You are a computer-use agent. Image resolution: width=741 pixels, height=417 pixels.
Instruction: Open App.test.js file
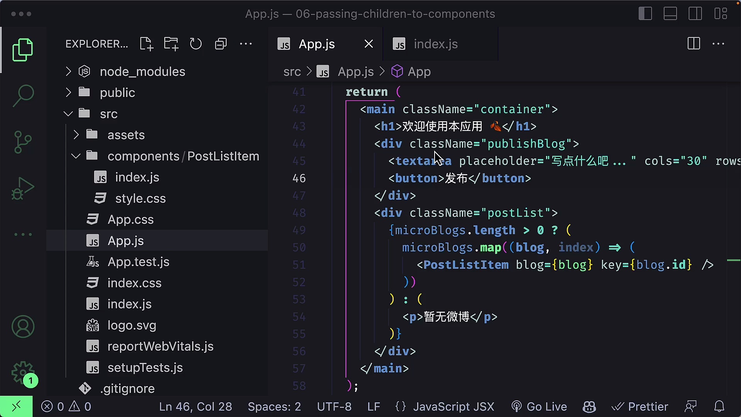[157, 262]
